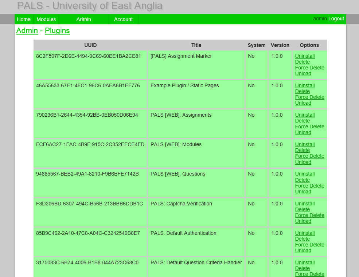Open the Admin navigation menu

(x=83, y=19)
